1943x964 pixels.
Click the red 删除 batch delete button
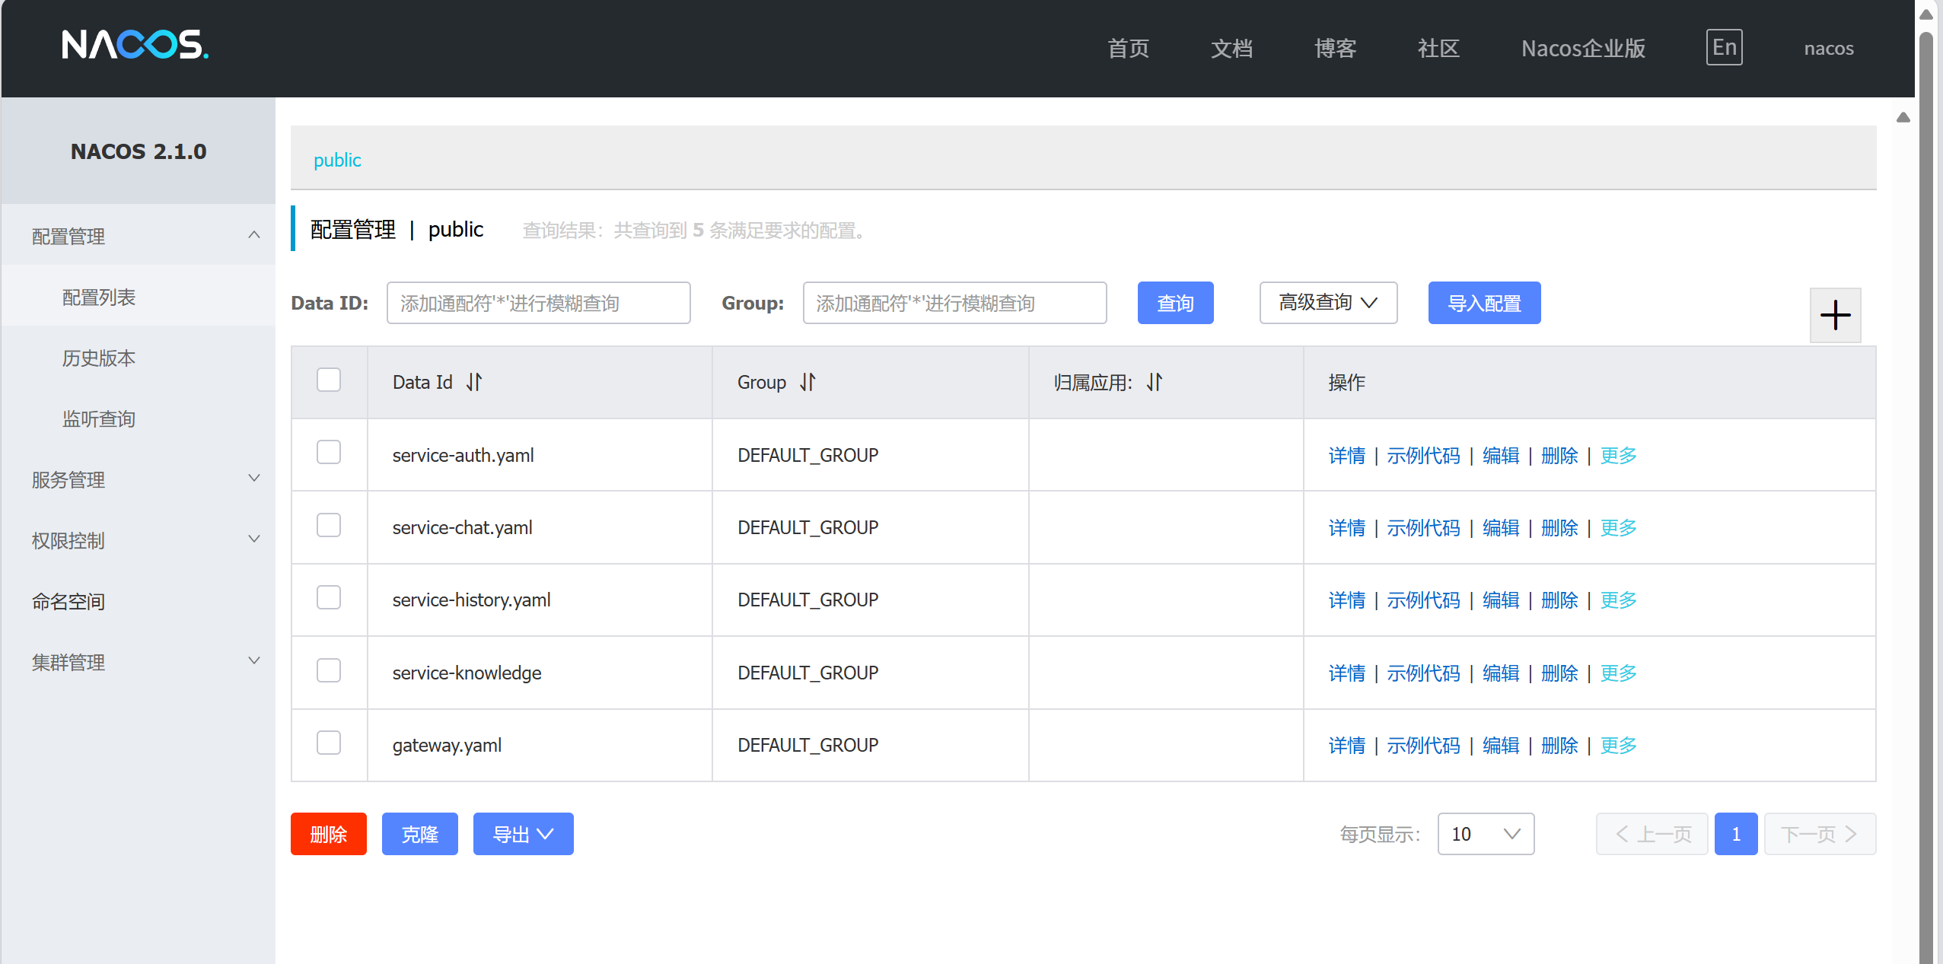tap(328, 834)
